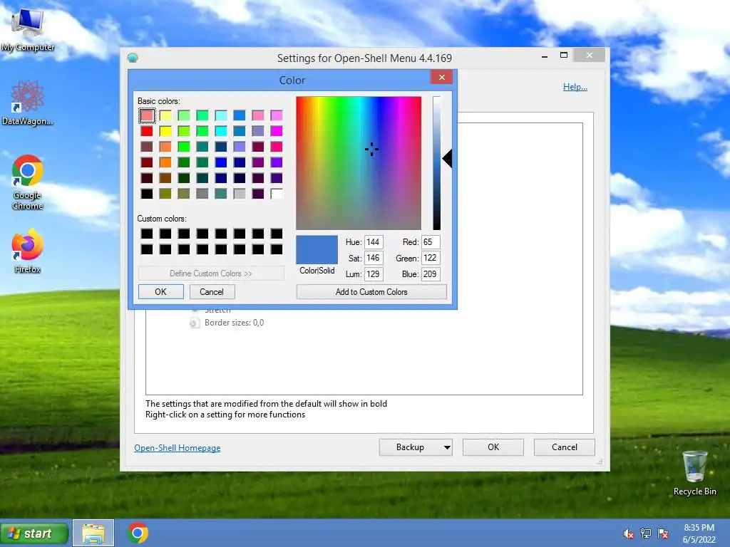Click the muted volume tray icon

628,533
